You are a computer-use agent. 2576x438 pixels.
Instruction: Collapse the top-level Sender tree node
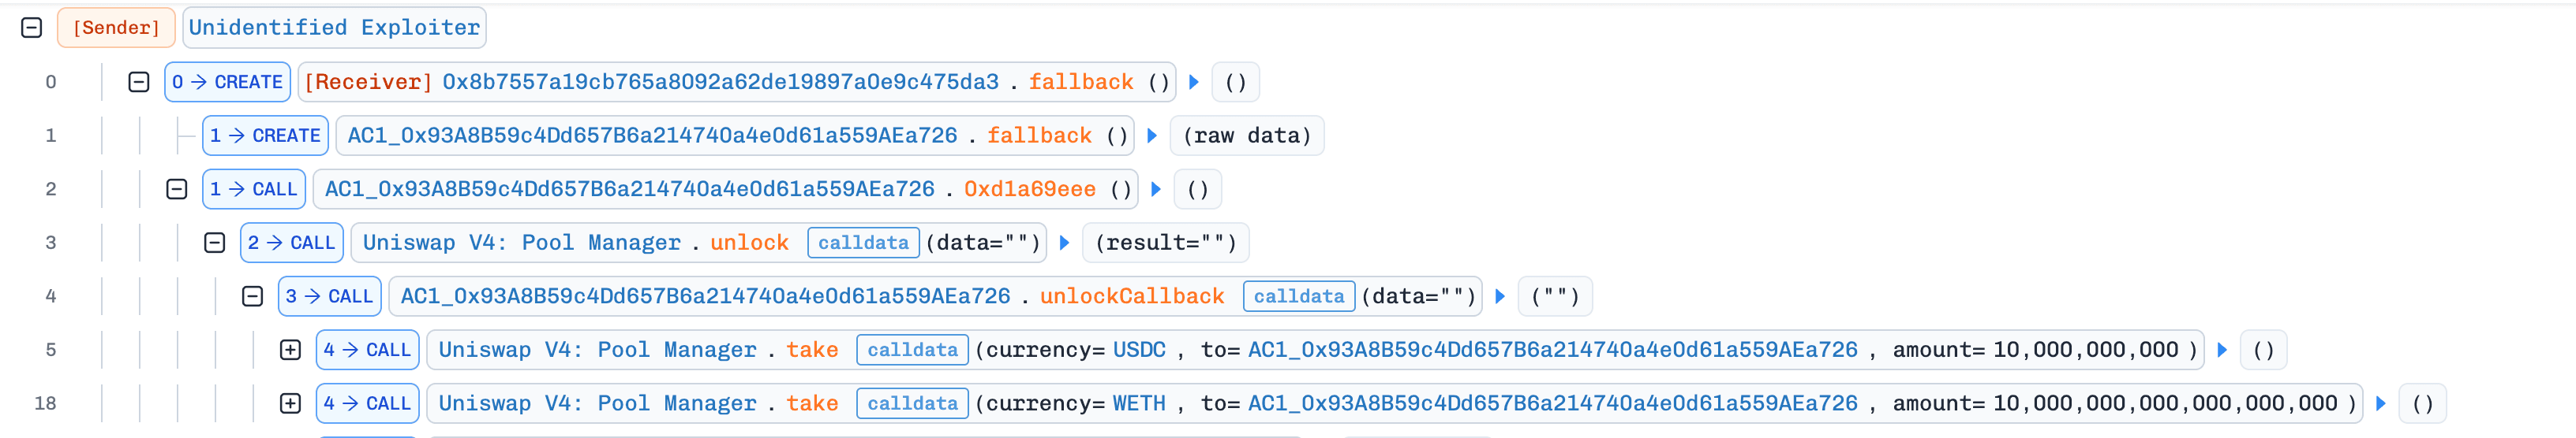(x=32, y=28)
